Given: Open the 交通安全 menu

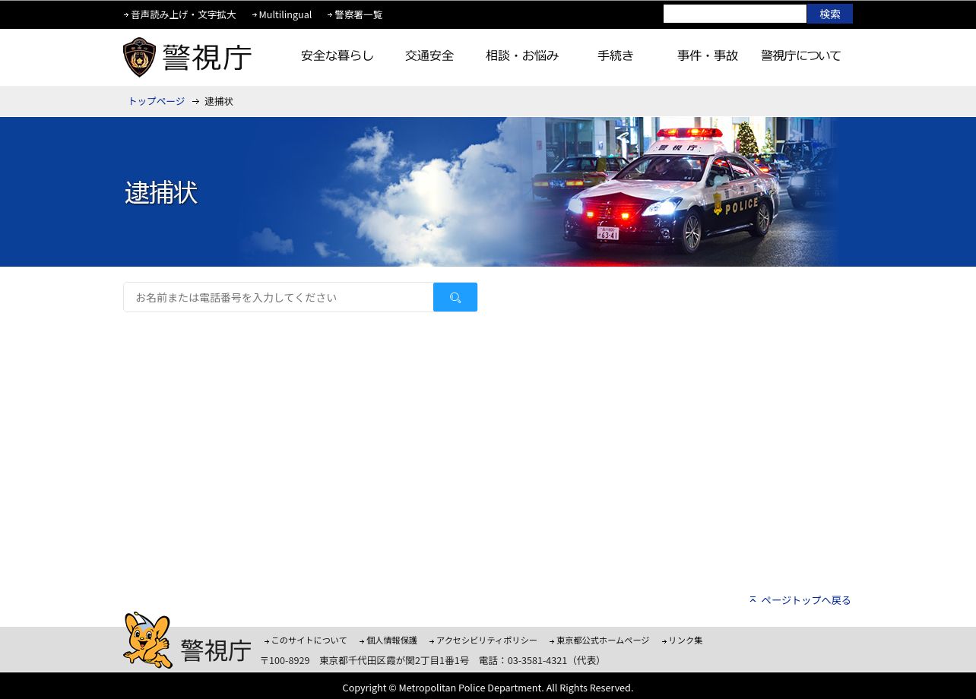Looking at the screenshot, I should pos(429,55).
